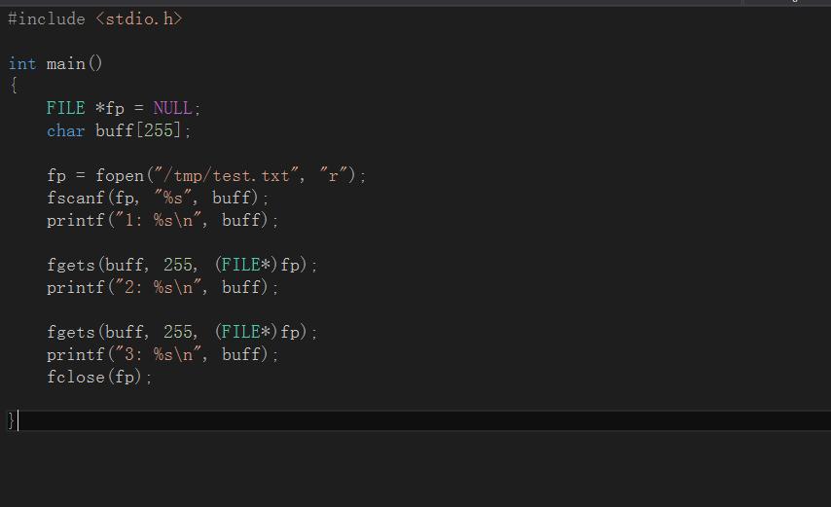
Task: Click the fclose function call
Action: (75, 377)
